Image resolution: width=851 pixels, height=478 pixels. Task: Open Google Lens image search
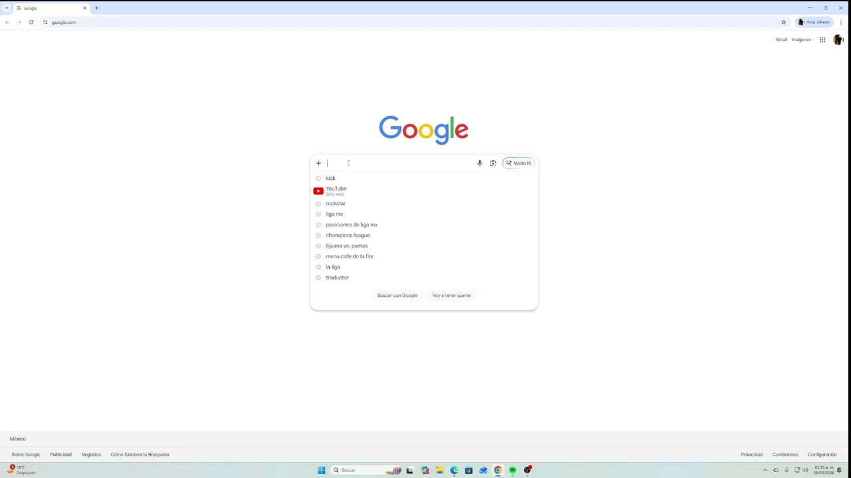pyautogui.click(x=493, y=163)
